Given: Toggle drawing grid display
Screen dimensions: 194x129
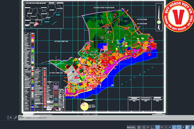Looking at the screenshot, I should (139, 127).
